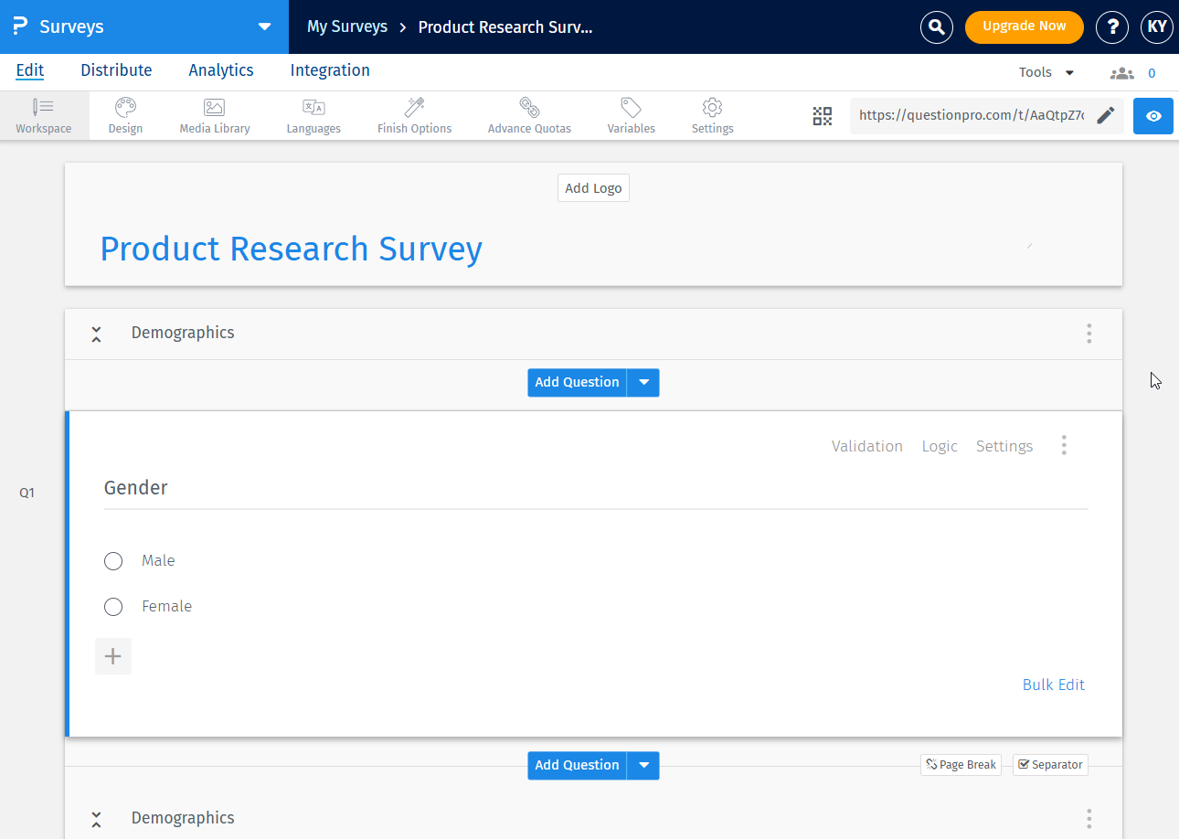Open Finish Options
This screenshot has height=839, width=1179.
pos(414,115)
